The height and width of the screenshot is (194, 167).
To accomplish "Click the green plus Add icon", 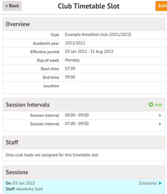I will (151, 105).
